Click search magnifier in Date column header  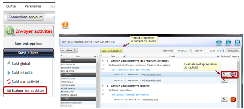point(124,56)
